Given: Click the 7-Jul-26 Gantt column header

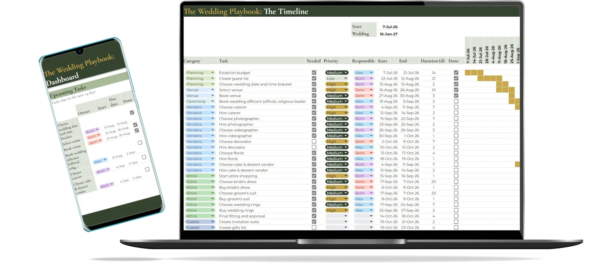Looking at the screenshot, I should point(468,55).
